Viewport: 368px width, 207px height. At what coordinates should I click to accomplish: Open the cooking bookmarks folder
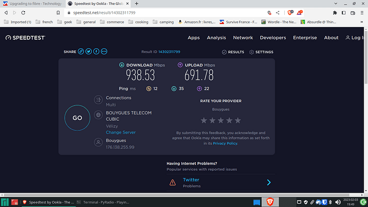[x=138, y=22]
